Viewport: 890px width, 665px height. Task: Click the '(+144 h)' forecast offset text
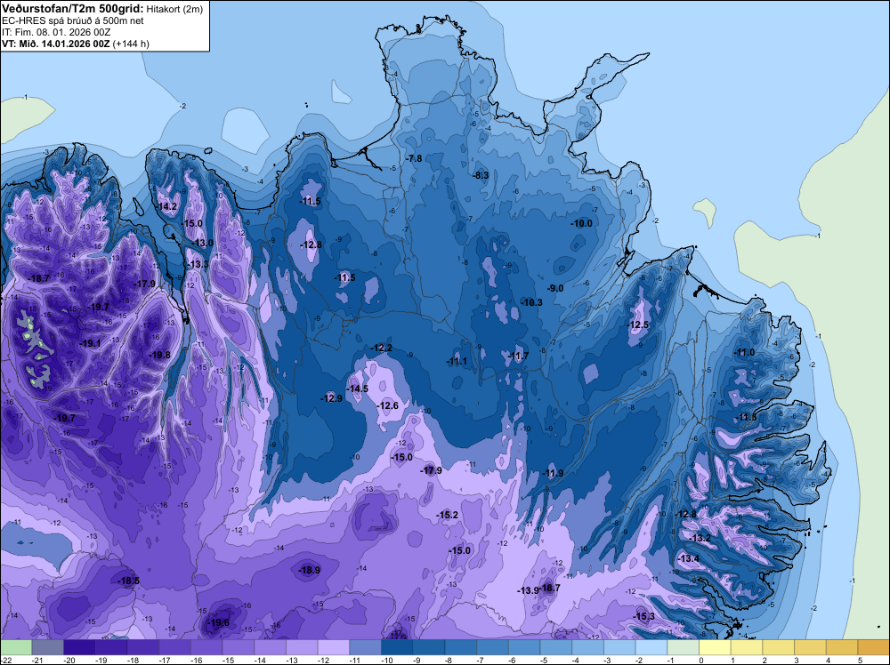click(x=131, y=44)
